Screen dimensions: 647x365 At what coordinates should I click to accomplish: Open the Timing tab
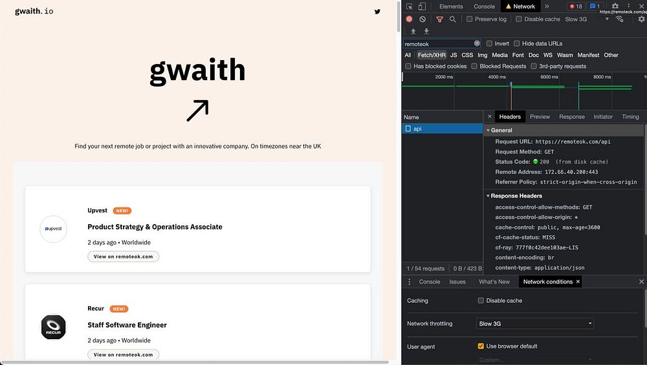click(x=630, y=116)
